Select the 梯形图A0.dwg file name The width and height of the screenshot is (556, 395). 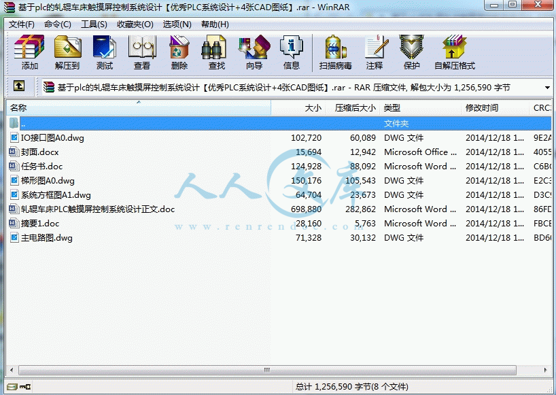tap(48, 181)
